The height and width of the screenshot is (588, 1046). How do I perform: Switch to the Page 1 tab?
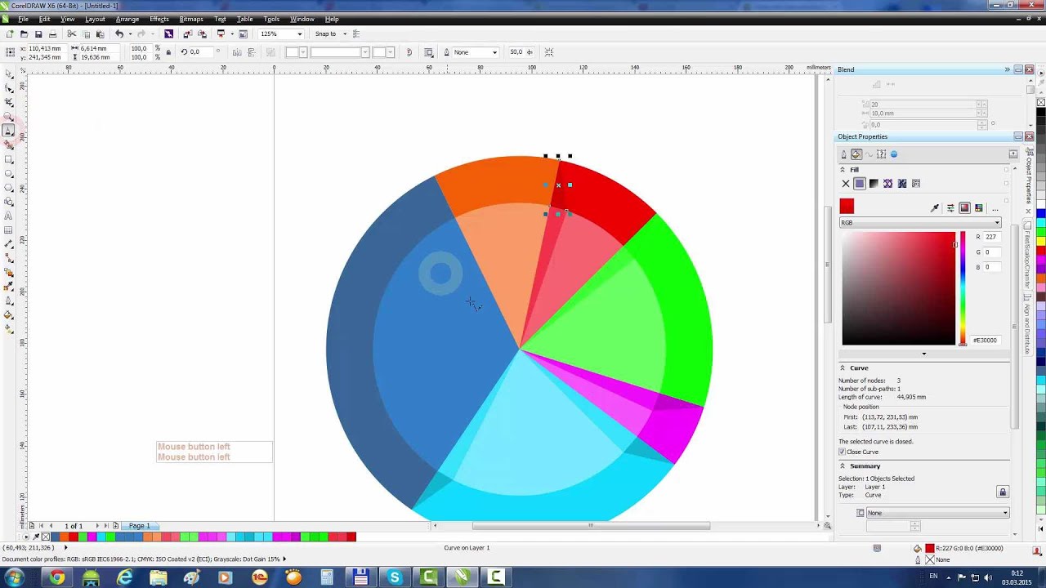point(138,526)
